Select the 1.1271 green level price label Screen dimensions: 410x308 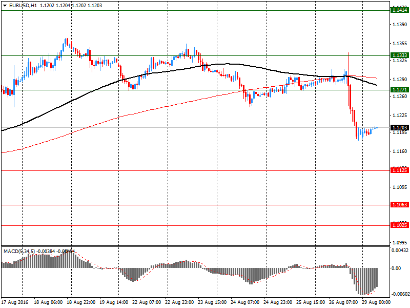pyautogui.click(x=399, y=90)
